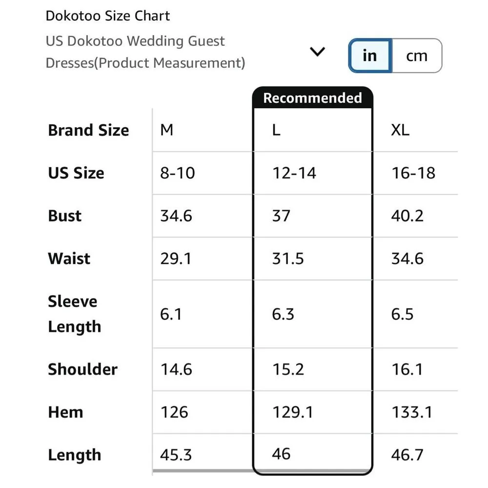The width and height of the screenshot is (488, 488).
Task: Click the Waist value 31.5
Action: [288, 259]
